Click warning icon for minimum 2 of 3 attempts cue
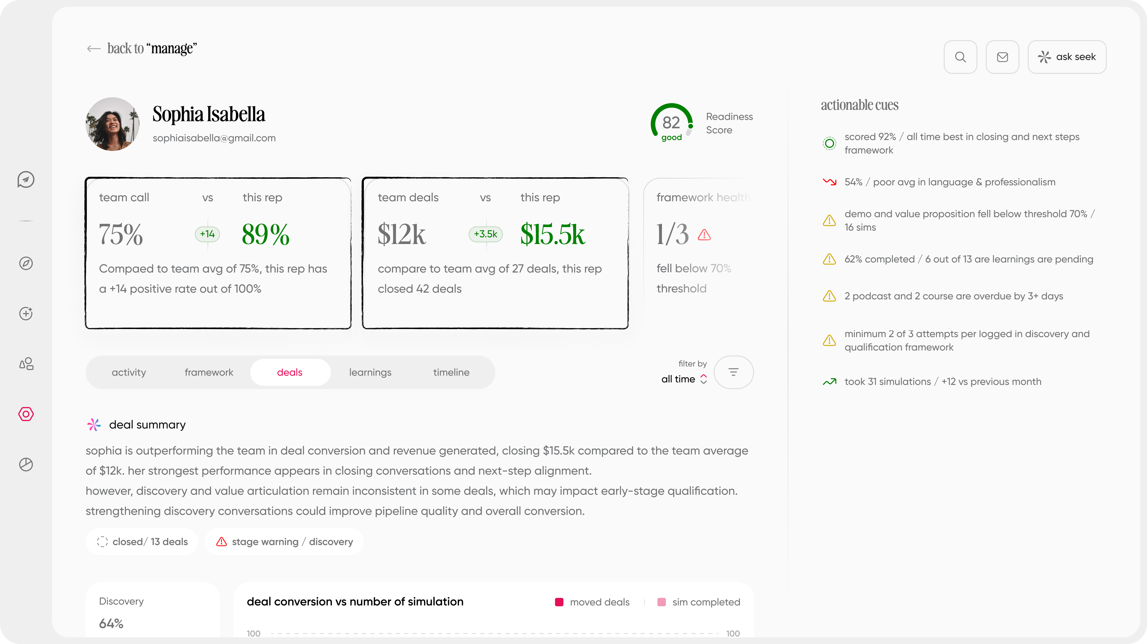Image resolution: width=1147 pixels, height=644 pixels. pos(829,340)
